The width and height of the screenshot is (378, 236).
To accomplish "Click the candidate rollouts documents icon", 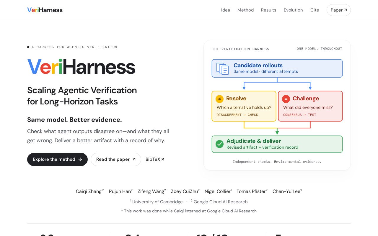I will (222, 69).
